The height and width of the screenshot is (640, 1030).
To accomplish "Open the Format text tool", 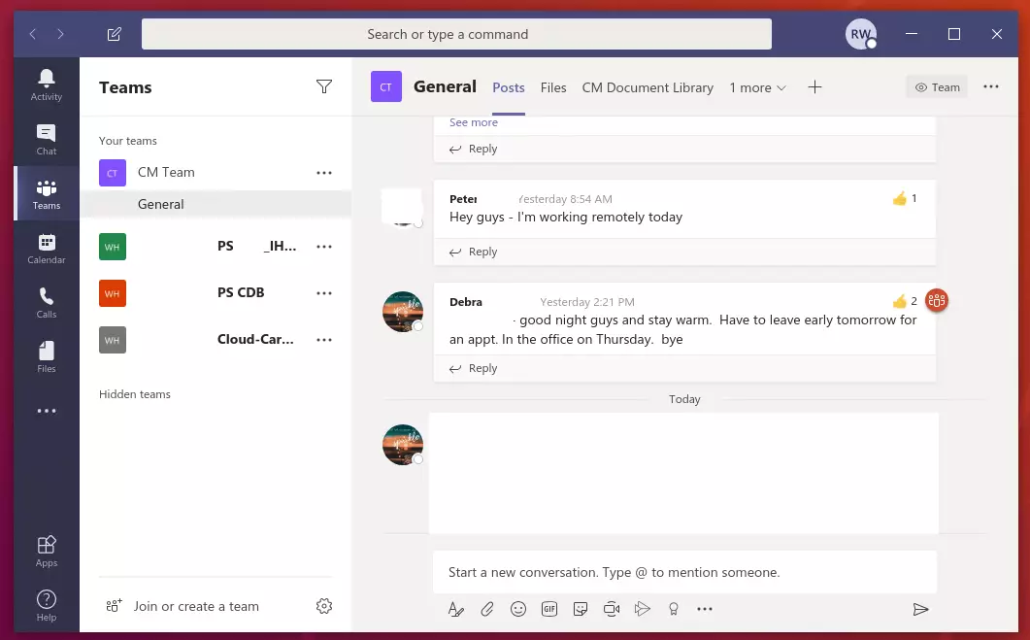I will coord(456,609).
